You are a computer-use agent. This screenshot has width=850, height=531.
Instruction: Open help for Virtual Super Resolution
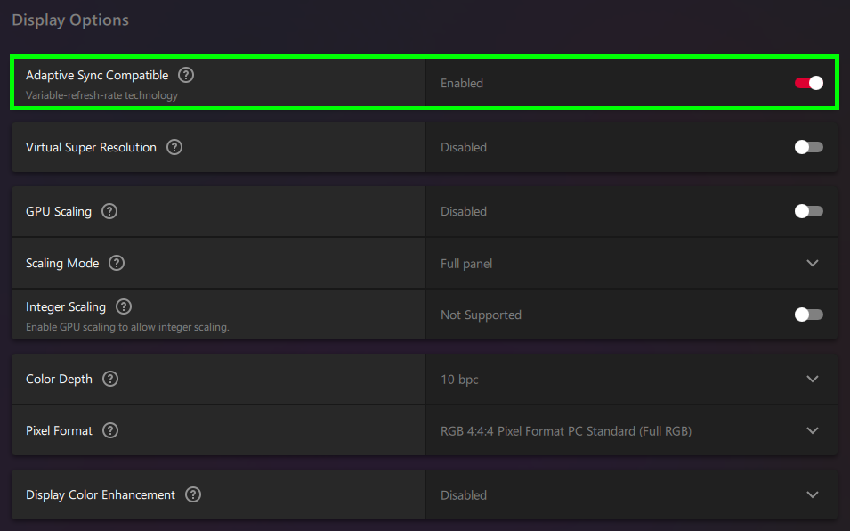[x=174, y=148]
